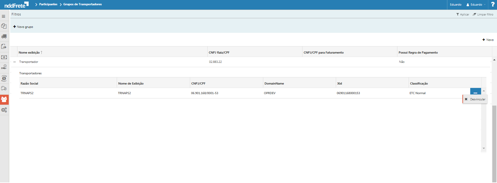The image size is (497, 183).
Task: Click Aplicar filter button
Action: pos(462,15)
